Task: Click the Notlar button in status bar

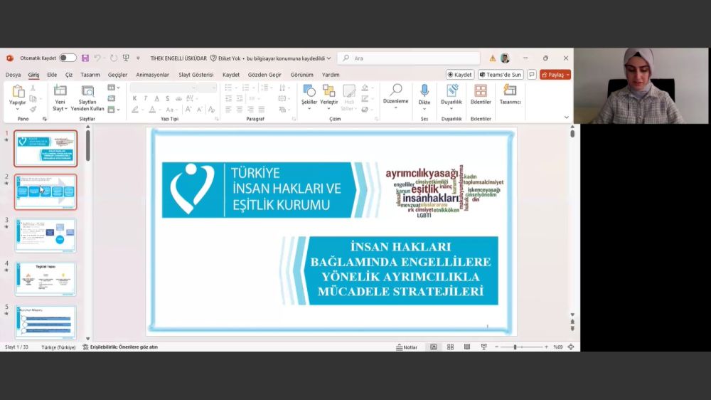Action: (407, 347)
